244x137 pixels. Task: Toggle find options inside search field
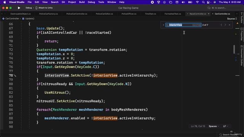(197, 25)
